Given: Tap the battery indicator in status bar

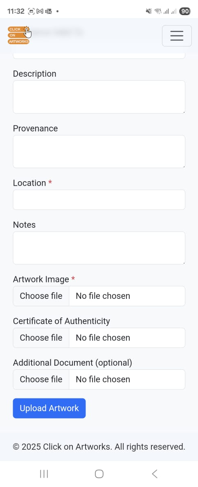Looking at the screenshot, I should pos(184,11).
